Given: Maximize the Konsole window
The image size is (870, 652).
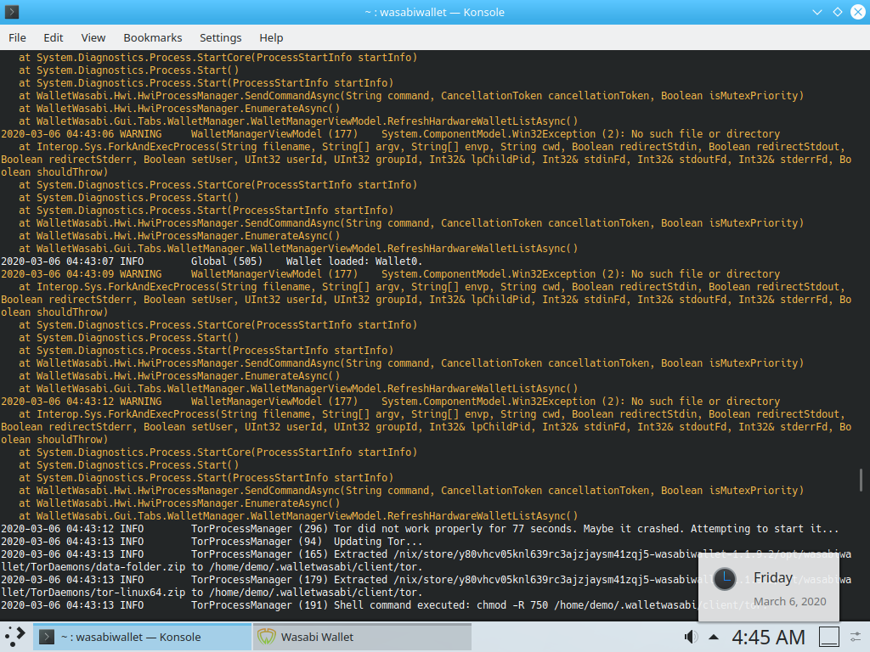Looking at the screenshot, I should pos(838,12).
